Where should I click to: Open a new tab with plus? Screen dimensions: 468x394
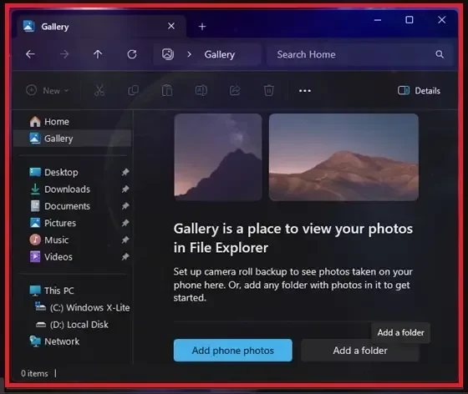coord(202,27)
